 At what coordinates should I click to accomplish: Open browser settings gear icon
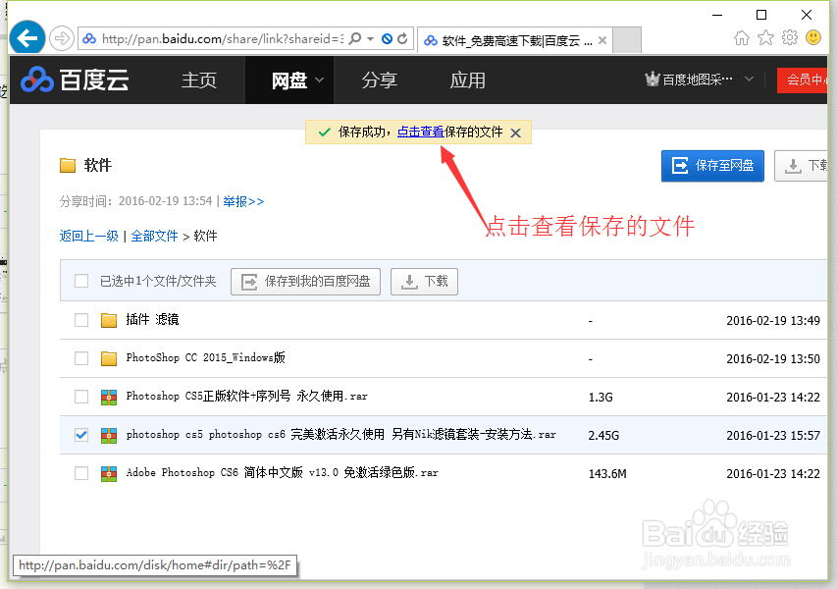tap(790, 37)
